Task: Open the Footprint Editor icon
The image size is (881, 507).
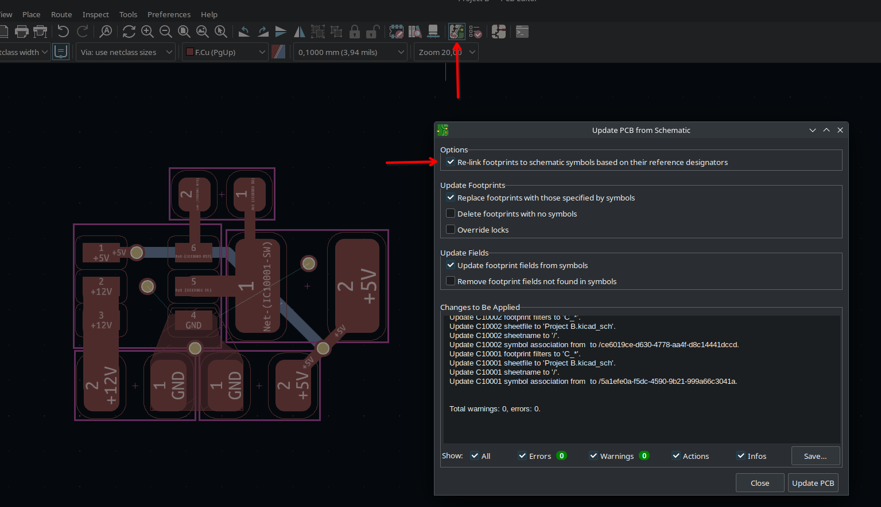Action: click(397, 32)
